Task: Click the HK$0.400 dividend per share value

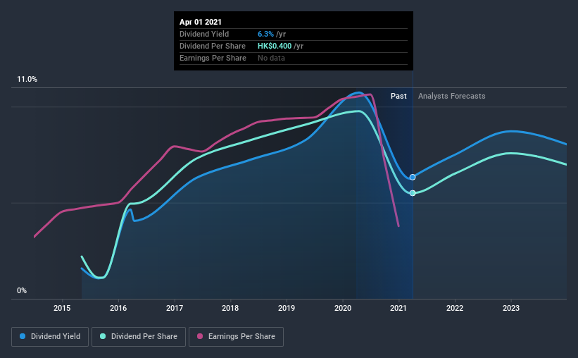Action: 275,46
